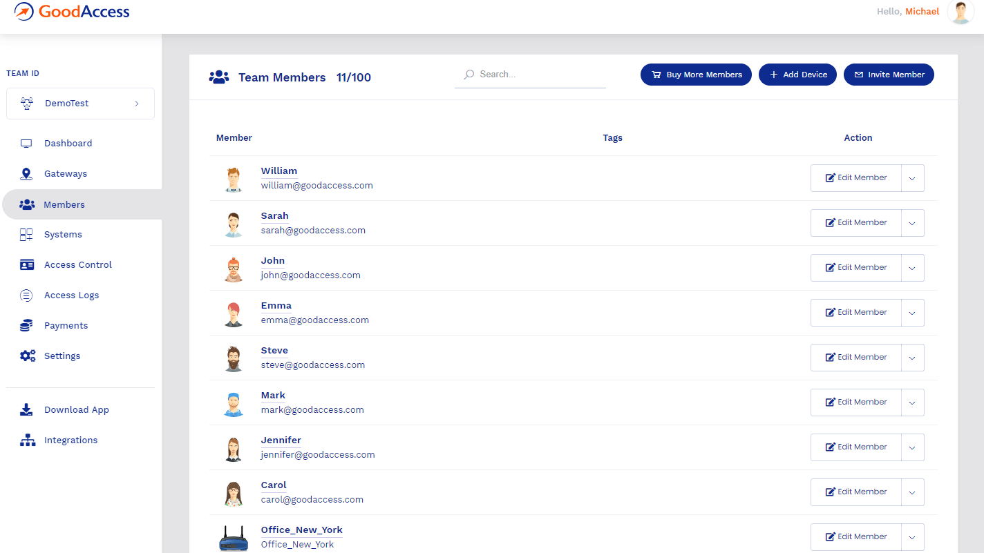Open Michael's profile avatar
This screenshot has width=984, height=553.
(x=961, y=12)
